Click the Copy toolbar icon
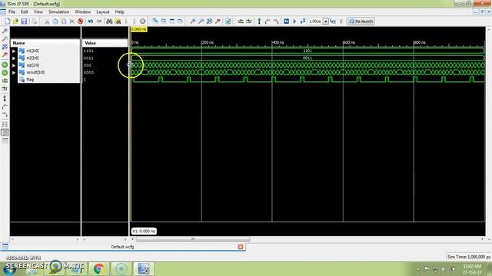492x276 pixels. pyautogui.click(x=55, y=21)
